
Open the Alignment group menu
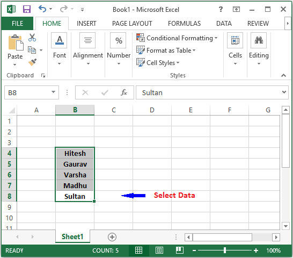point(88,49)
